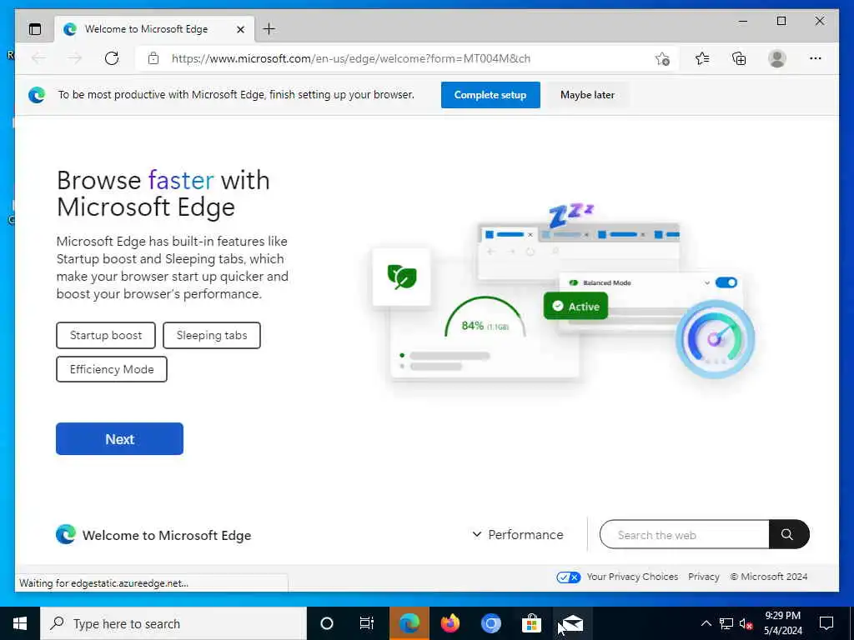
Task: Refresh the page with reload icon
Action: tap(112, 58)
